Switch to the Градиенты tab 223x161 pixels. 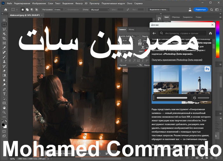tap(188, 17)
